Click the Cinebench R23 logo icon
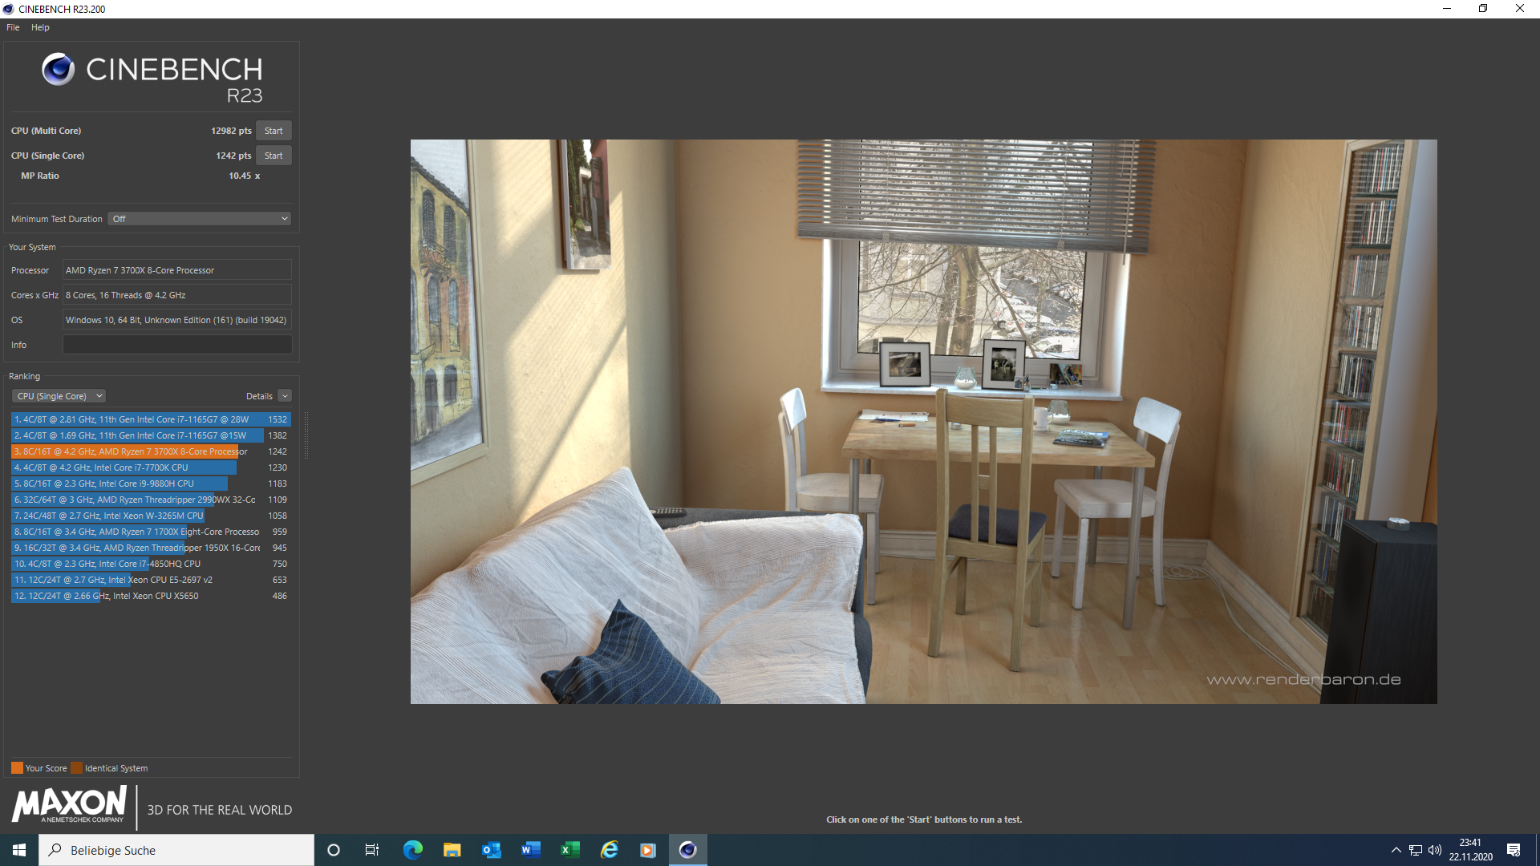Screen dimensions: 1540x866 [57, 71]
